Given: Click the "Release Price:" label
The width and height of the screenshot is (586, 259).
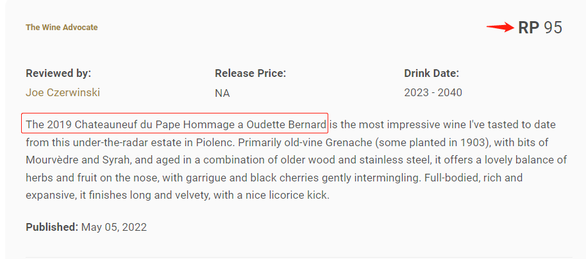Looking at the screenshot, I should coord(250,73).
